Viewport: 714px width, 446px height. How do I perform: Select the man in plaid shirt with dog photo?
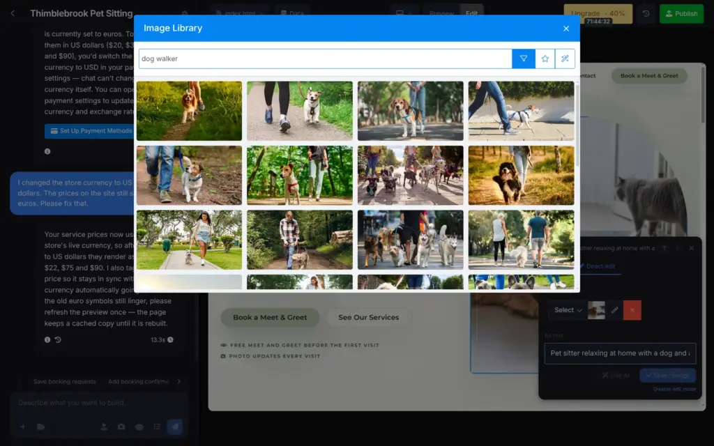(300, 240)
